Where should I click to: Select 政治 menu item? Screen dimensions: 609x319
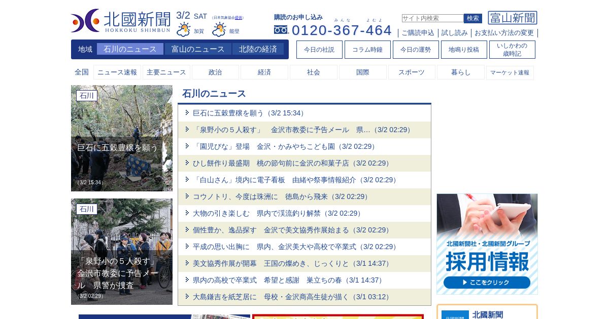tap(215, 72)
